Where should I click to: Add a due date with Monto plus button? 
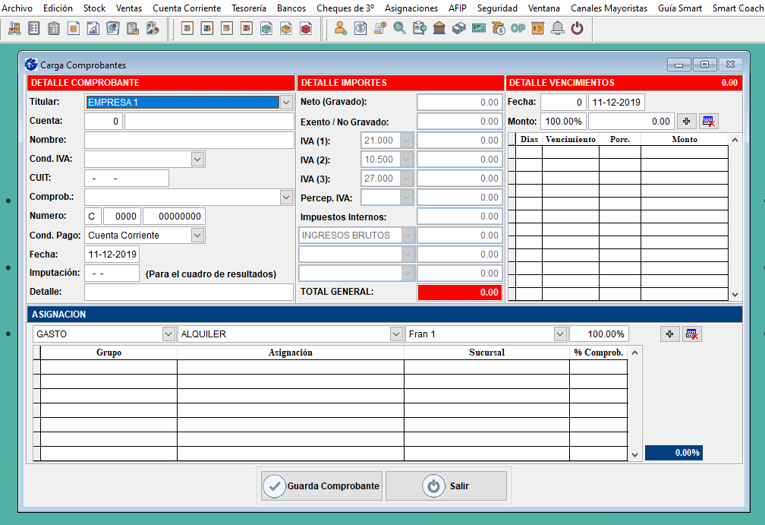pos(686,122)
